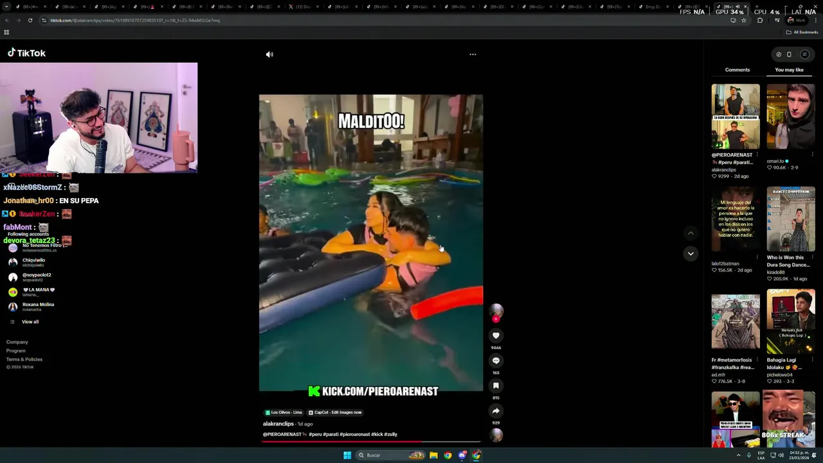
Task: Go to next video with down chevron
Action: (x=691, y=254)
